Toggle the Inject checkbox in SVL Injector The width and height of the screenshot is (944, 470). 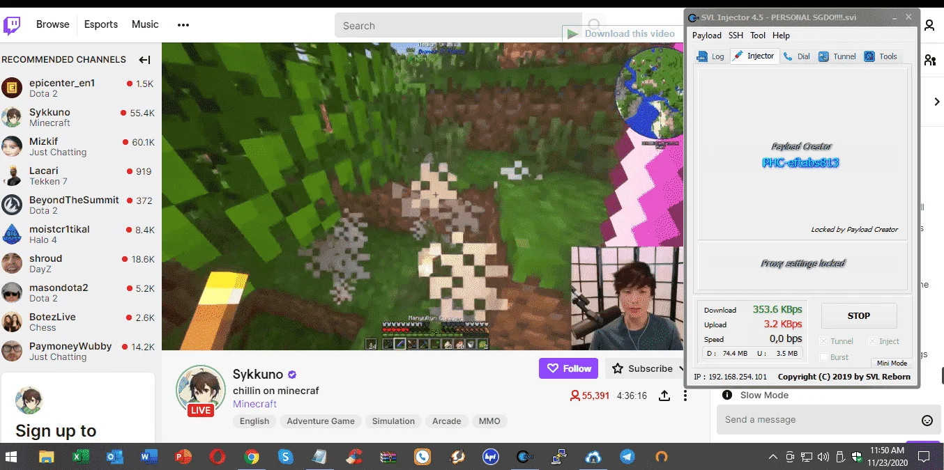[872, 341]
